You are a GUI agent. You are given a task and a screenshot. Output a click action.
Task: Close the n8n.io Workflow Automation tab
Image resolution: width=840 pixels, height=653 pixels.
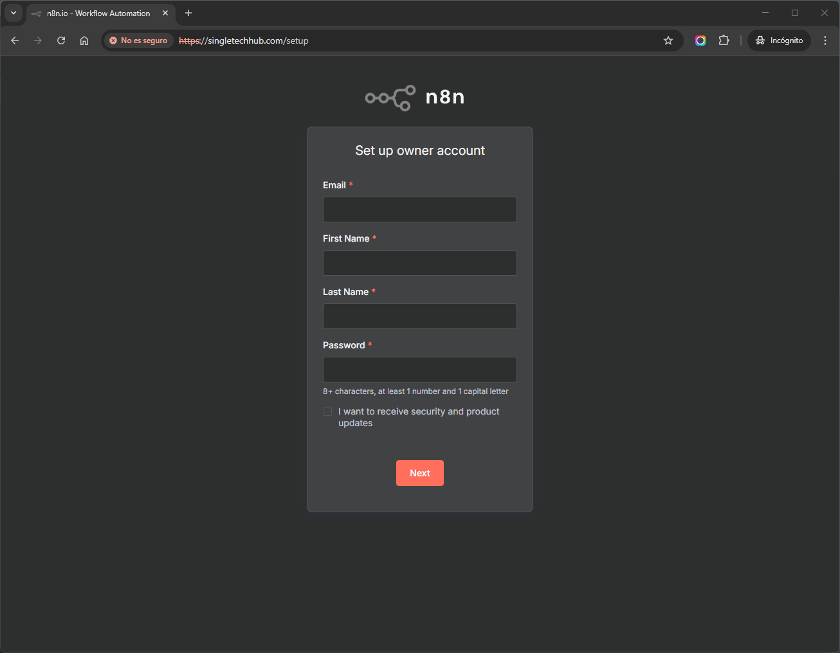[165, 13]
